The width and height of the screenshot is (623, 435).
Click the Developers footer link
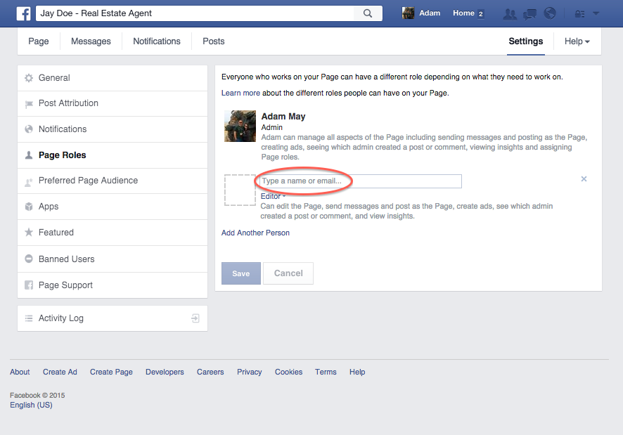(x=165, y=372)
